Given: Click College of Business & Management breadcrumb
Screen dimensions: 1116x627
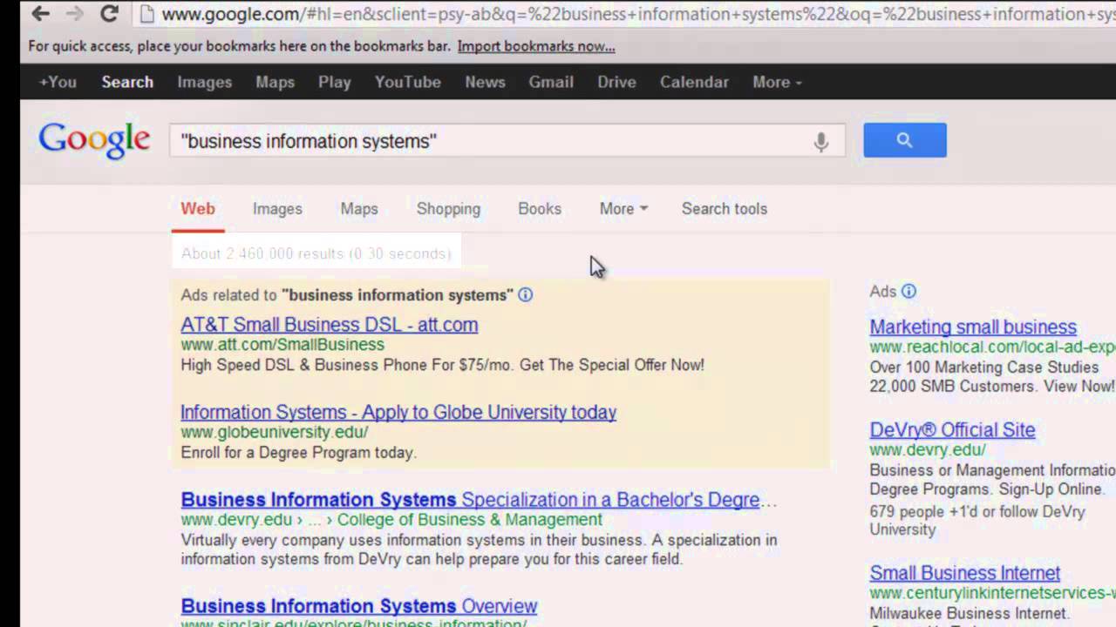Looking at the screenshot, I should (470, 520).
